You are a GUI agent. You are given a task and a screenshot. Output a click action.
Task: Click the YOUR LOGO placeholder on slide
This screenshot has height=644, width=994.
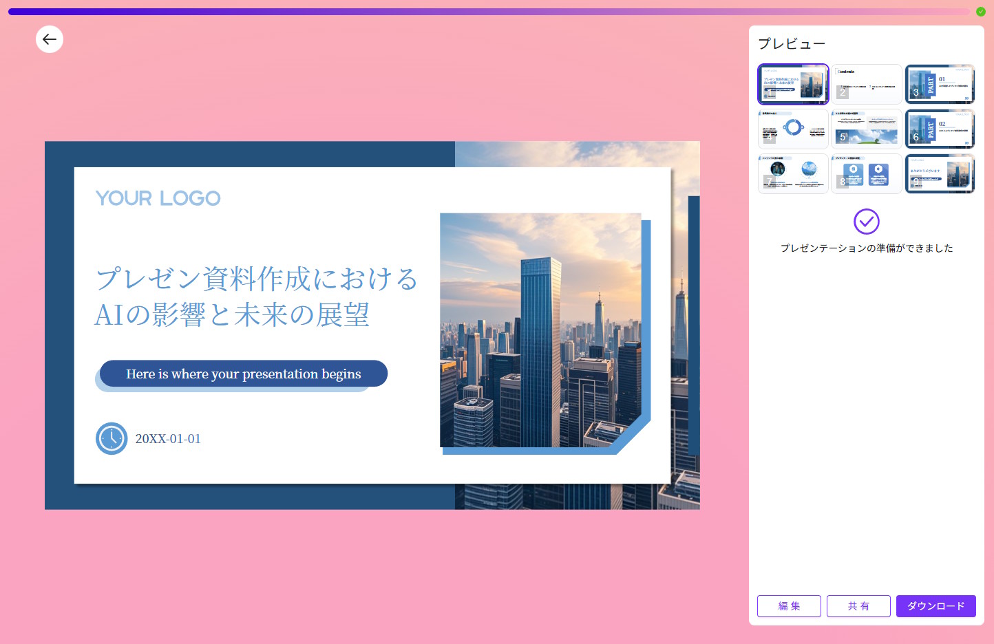point(158,198)
